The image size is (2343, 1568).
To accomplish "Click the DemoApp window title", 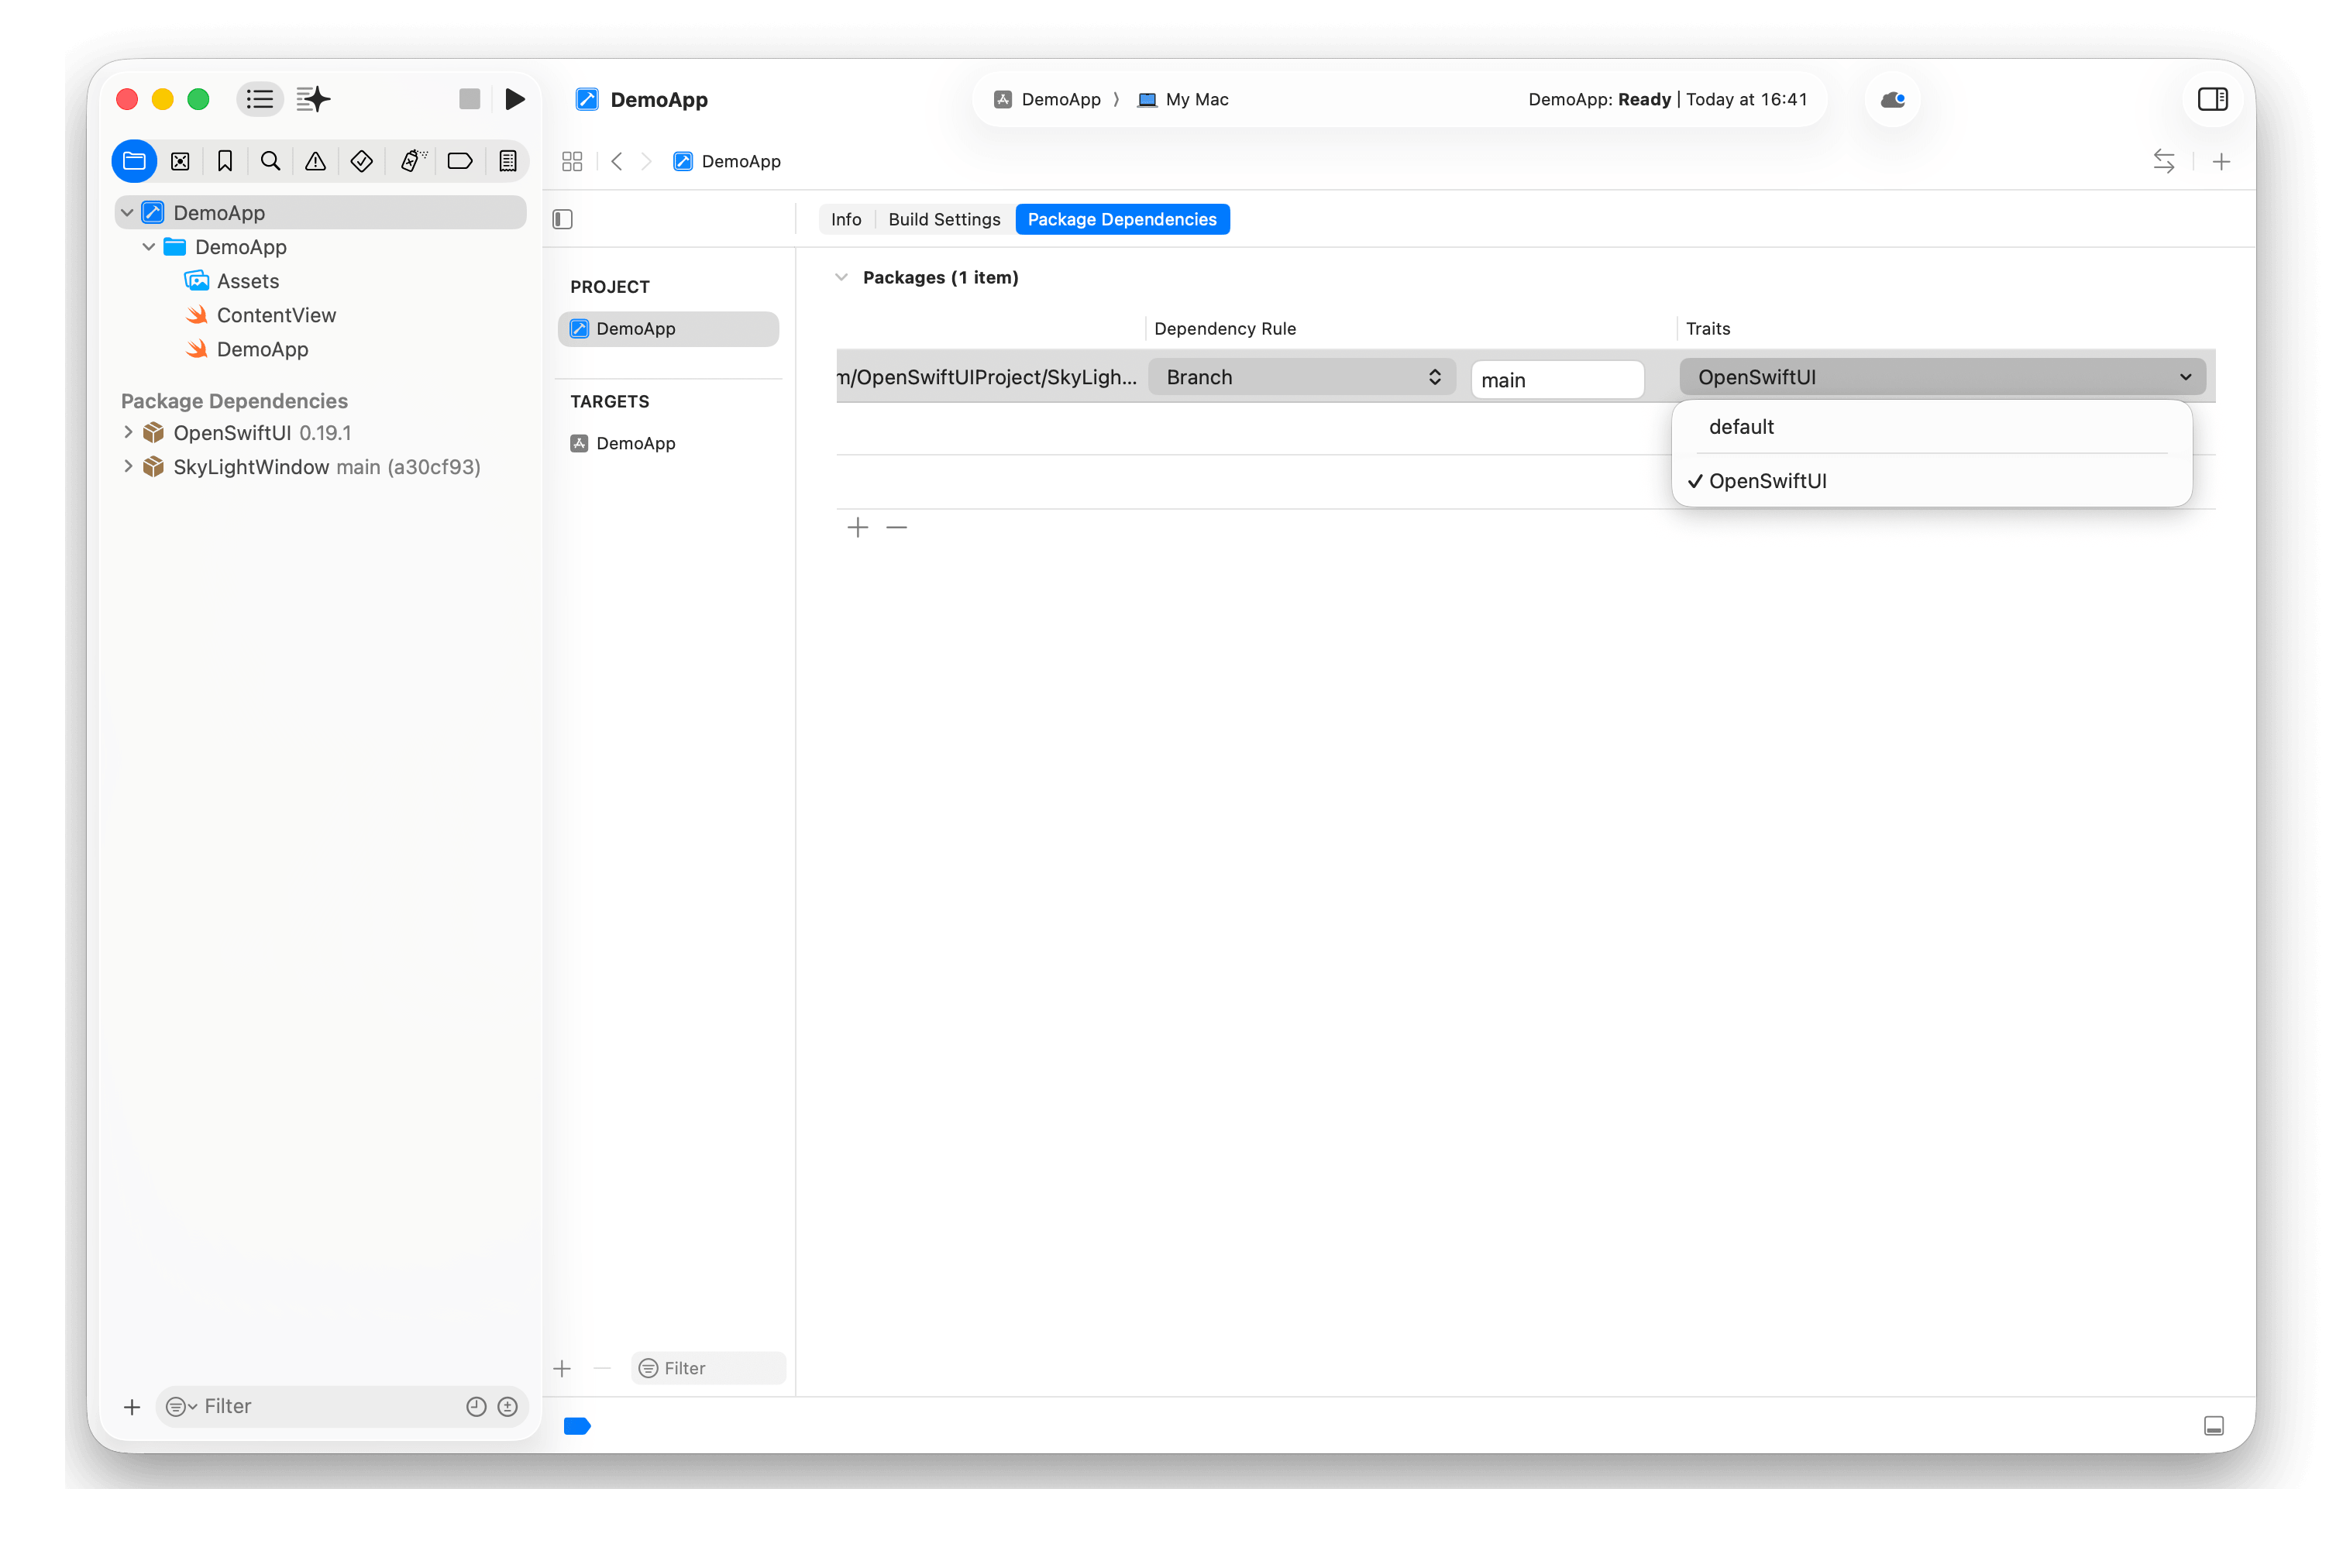I will point(658,99).
